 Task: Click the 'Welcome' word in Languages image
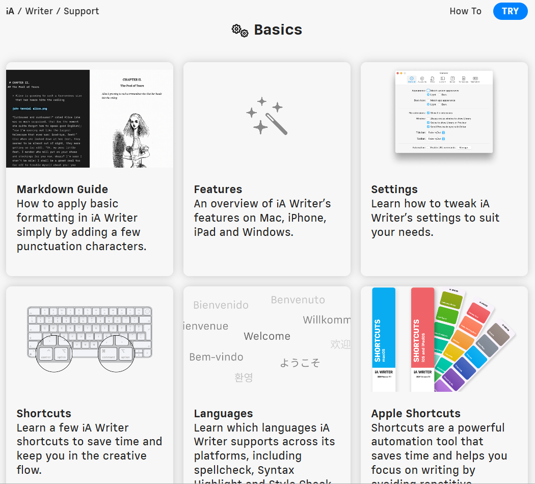click(267, 336)
